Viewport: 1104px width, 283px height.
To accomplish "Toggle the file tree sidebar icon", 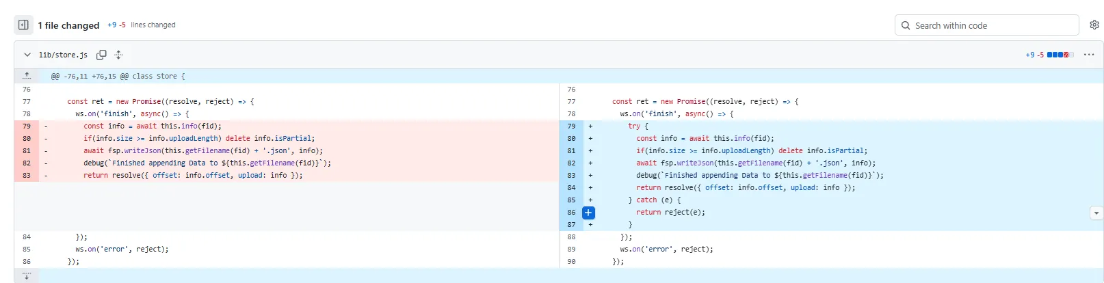I will click(23, 25).
